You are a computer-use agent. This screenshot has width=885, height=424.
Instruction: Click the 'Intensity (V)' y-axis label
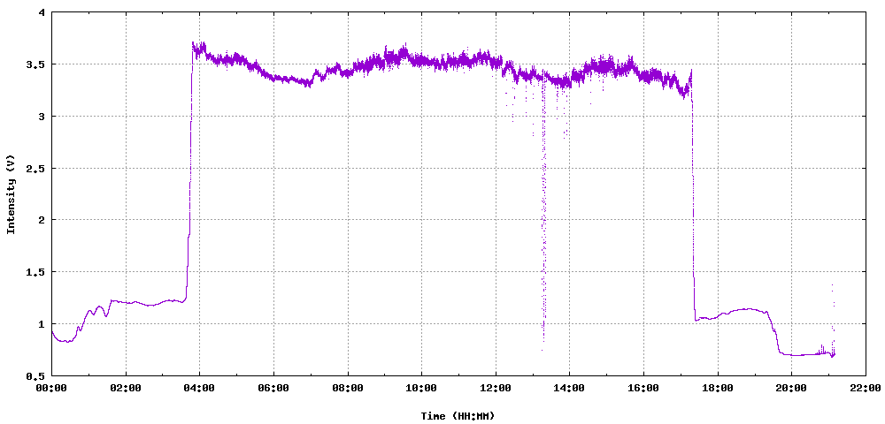click(10, 194)
